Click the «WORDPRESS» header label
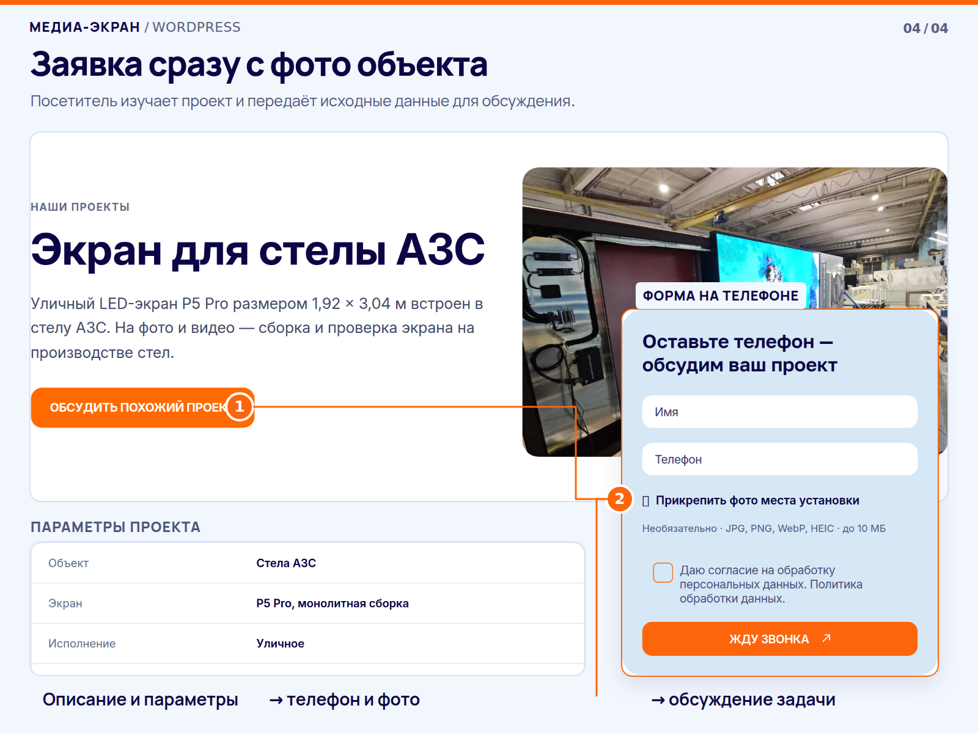Screen dimensions: 978x733 (x=196, y=27)
